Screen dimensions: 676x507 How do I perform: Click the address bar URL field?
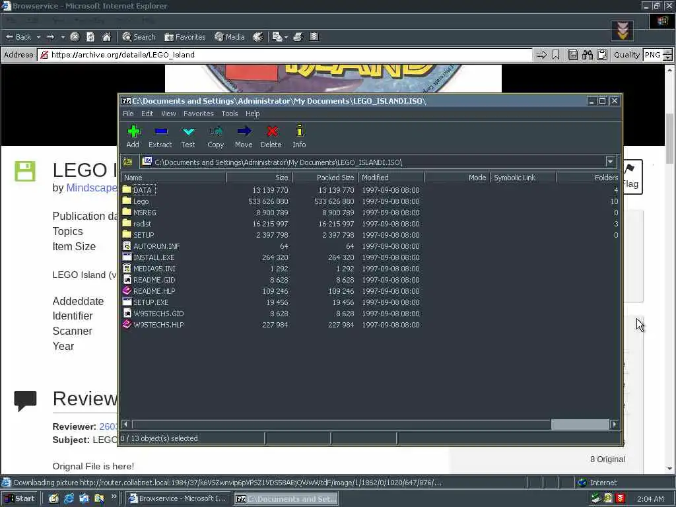(x=285, y=55)
